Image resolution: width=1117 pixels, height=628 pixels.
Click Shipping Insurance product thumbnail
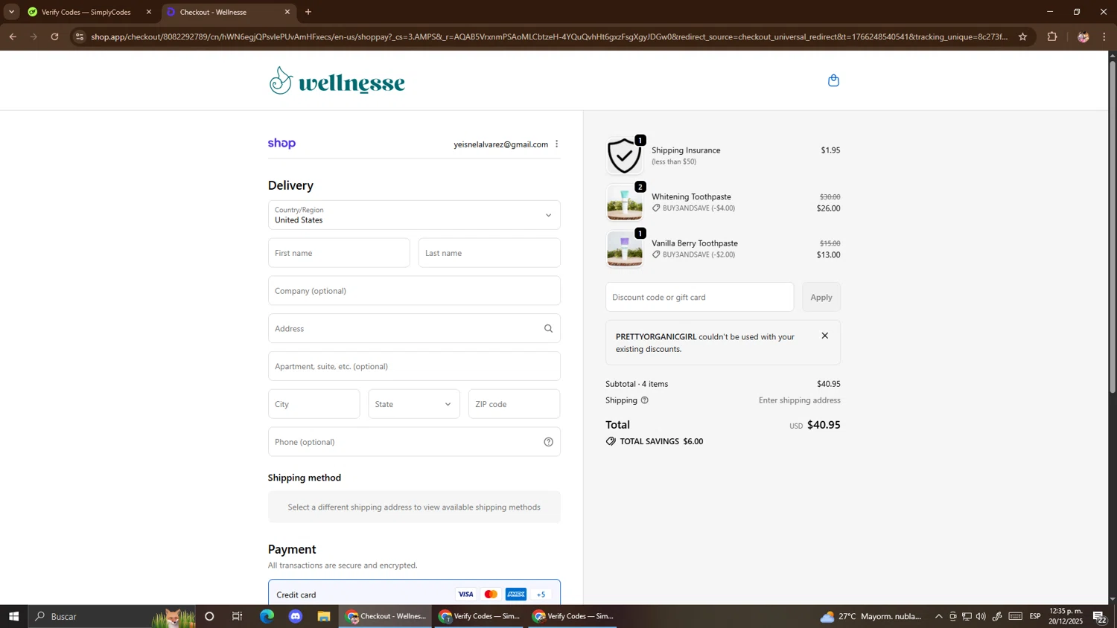pyautogui.click(x=624, y=156)
